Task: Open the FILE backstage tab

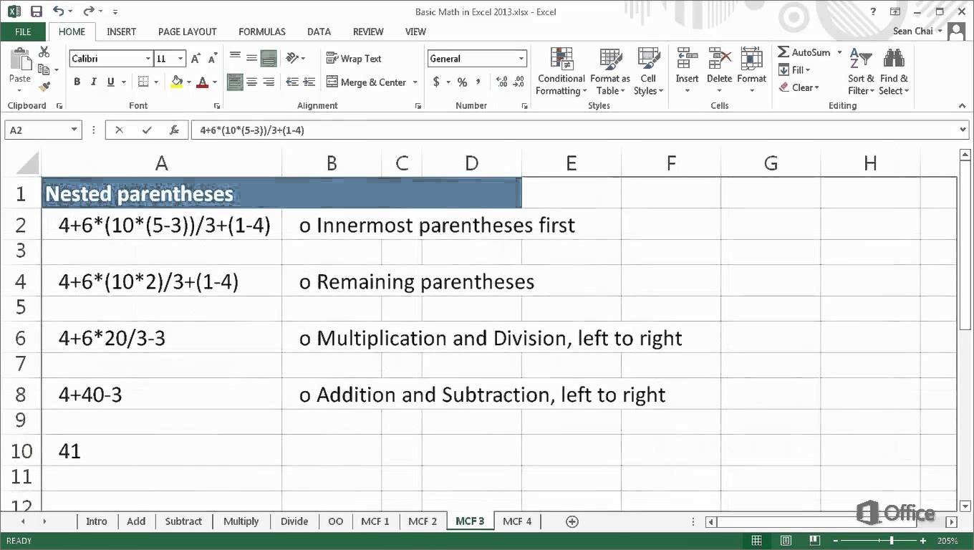Action: (23, 32)
